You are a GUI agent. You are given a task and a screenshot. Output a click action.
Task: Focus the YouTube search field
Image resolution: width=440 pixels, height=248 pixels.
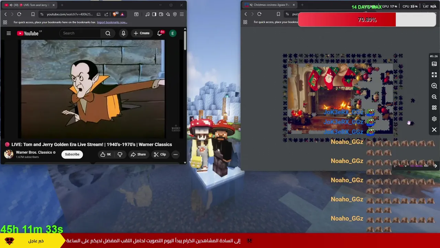pos(80,33)
